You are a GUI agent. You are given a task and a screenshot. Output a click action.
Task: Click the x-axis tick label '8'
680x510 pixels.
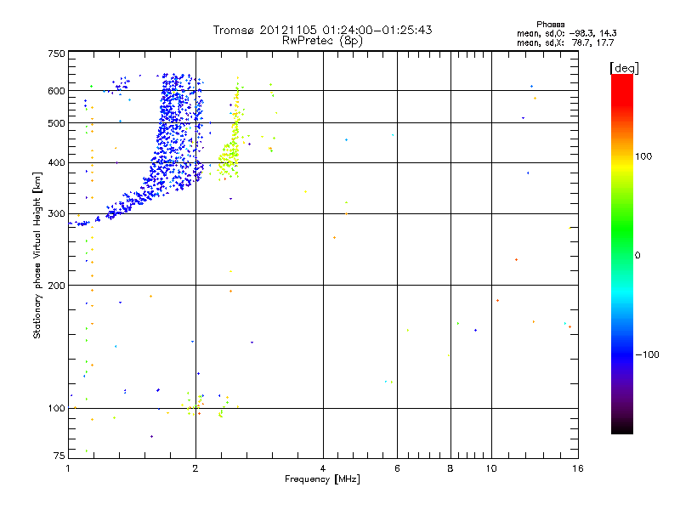click(x=450, y=468)
